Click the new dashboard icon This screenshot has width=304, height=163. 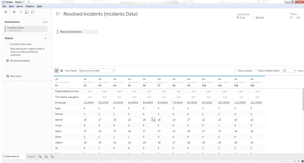click(x=46, y=157)
